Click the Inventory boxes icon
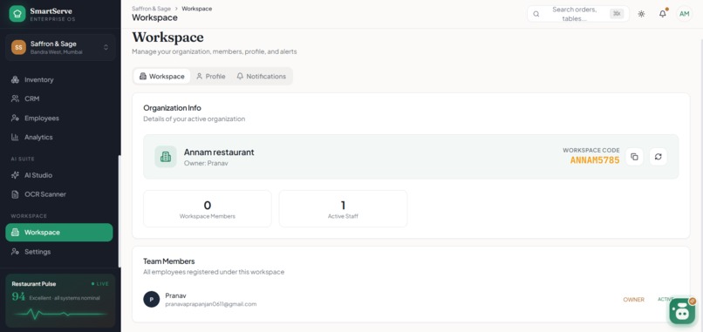703x332 pixels. [x=15, y=80]
